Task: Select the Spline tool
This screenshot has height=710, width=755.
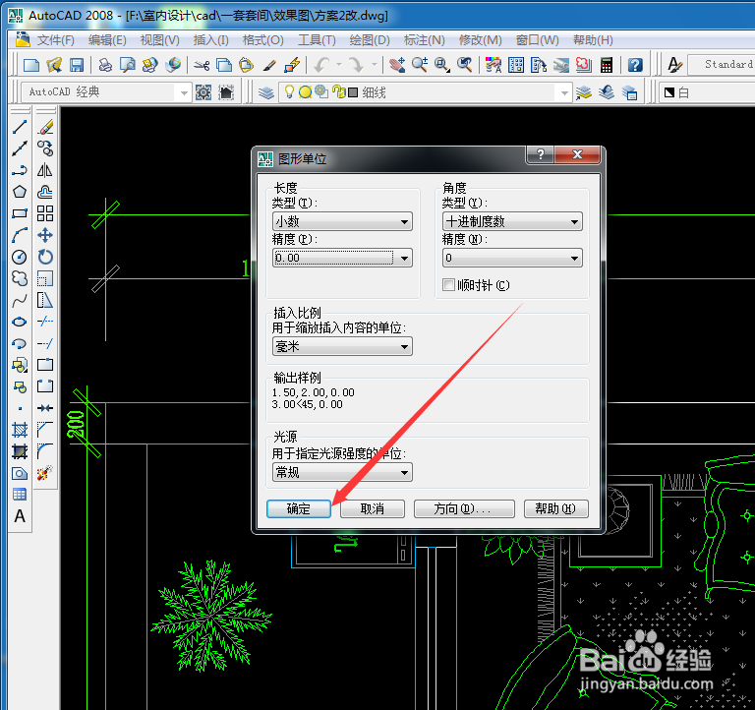Action: click(20, 301)
